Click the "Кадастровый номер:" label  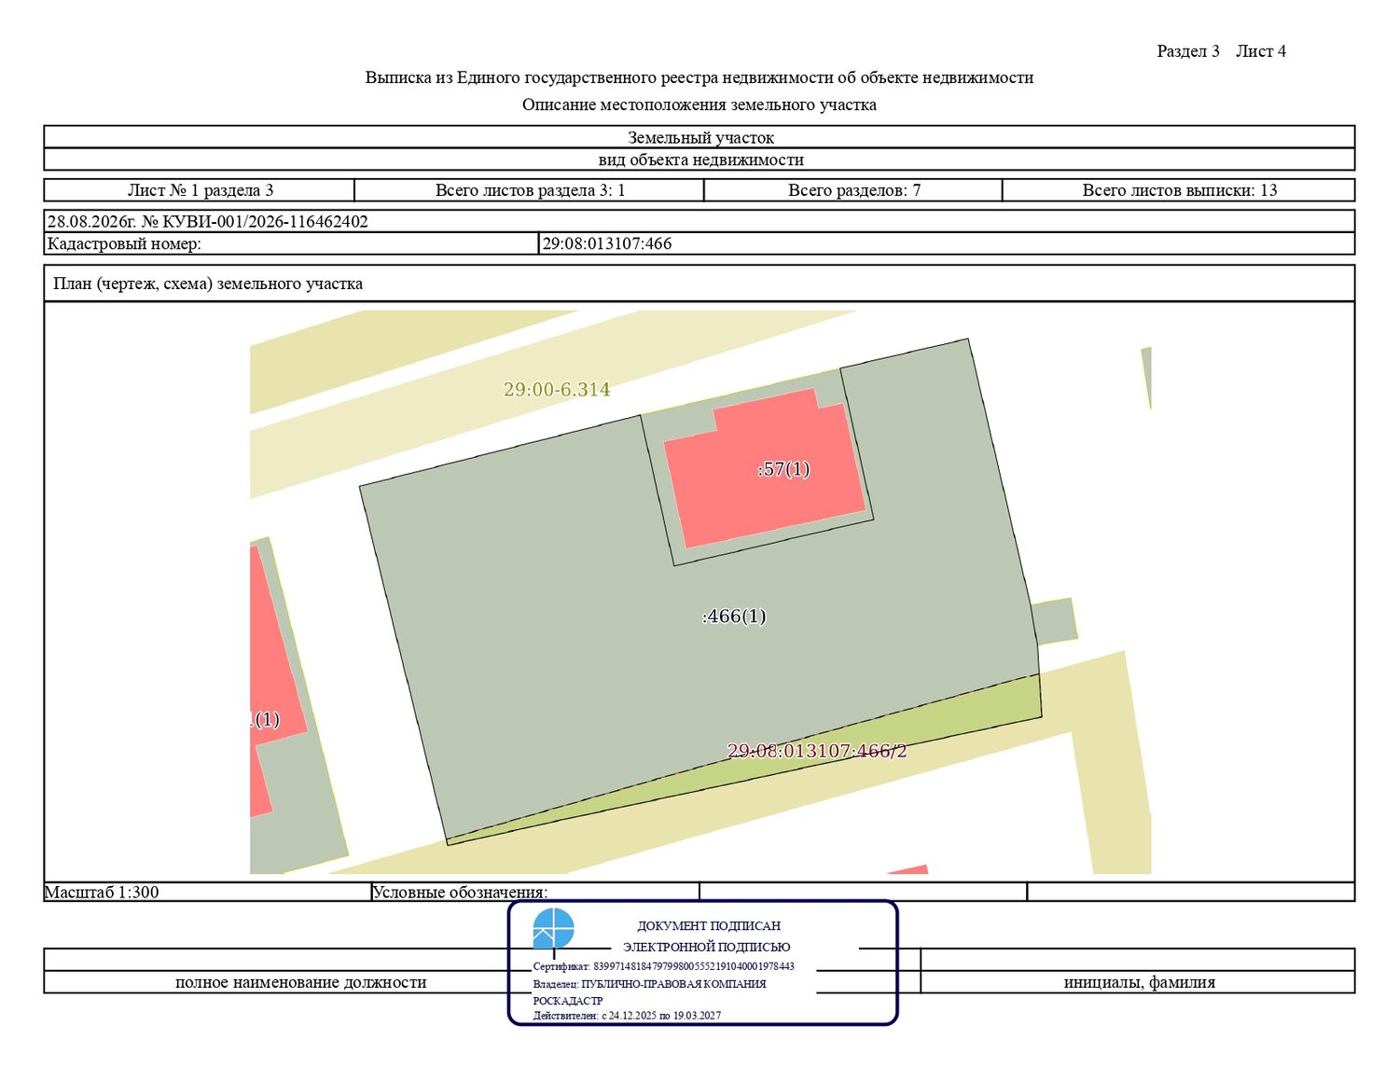[x=124, y=244]
